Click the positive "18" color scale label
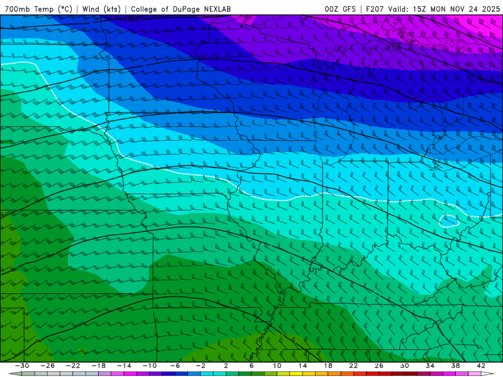503x377 pixels. click(328, 366)
